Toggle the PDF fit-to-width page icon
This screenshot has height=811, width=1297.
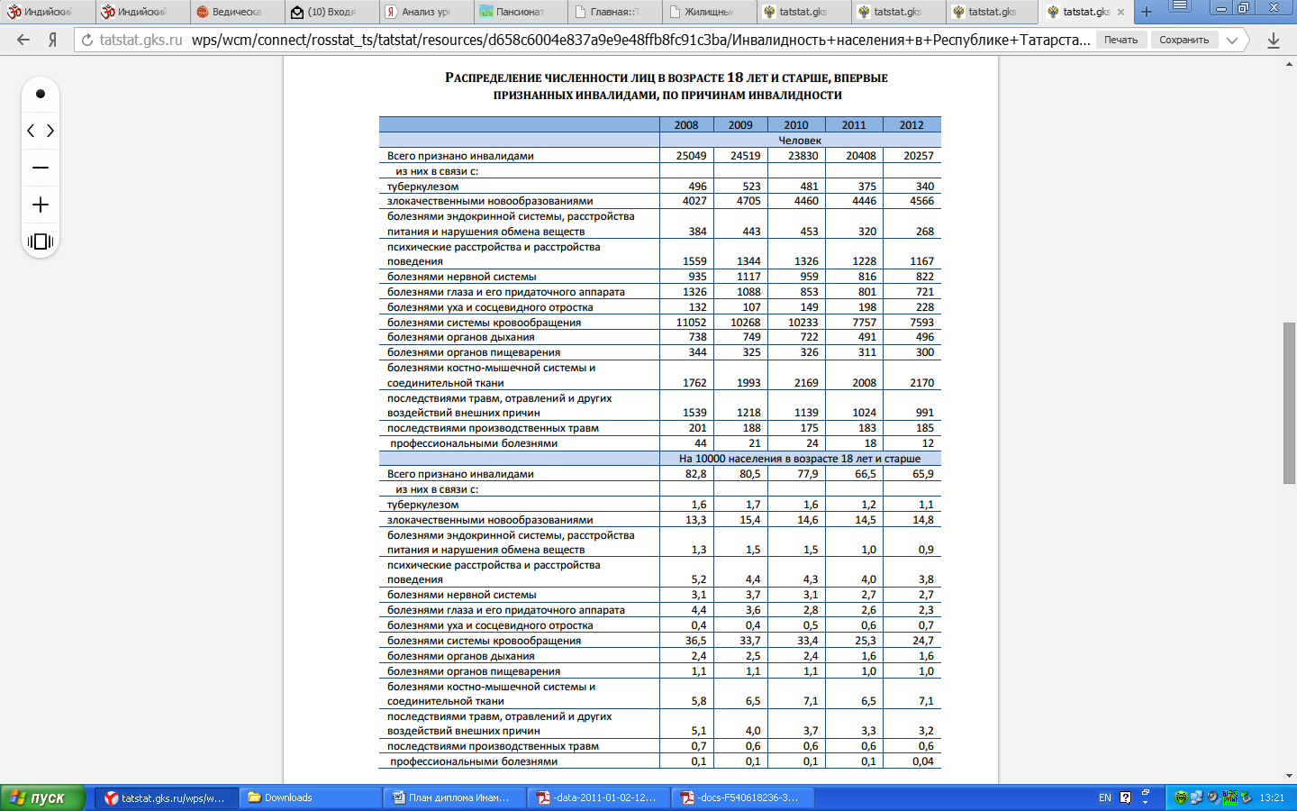pyautogui.click(x=41, y=241)
